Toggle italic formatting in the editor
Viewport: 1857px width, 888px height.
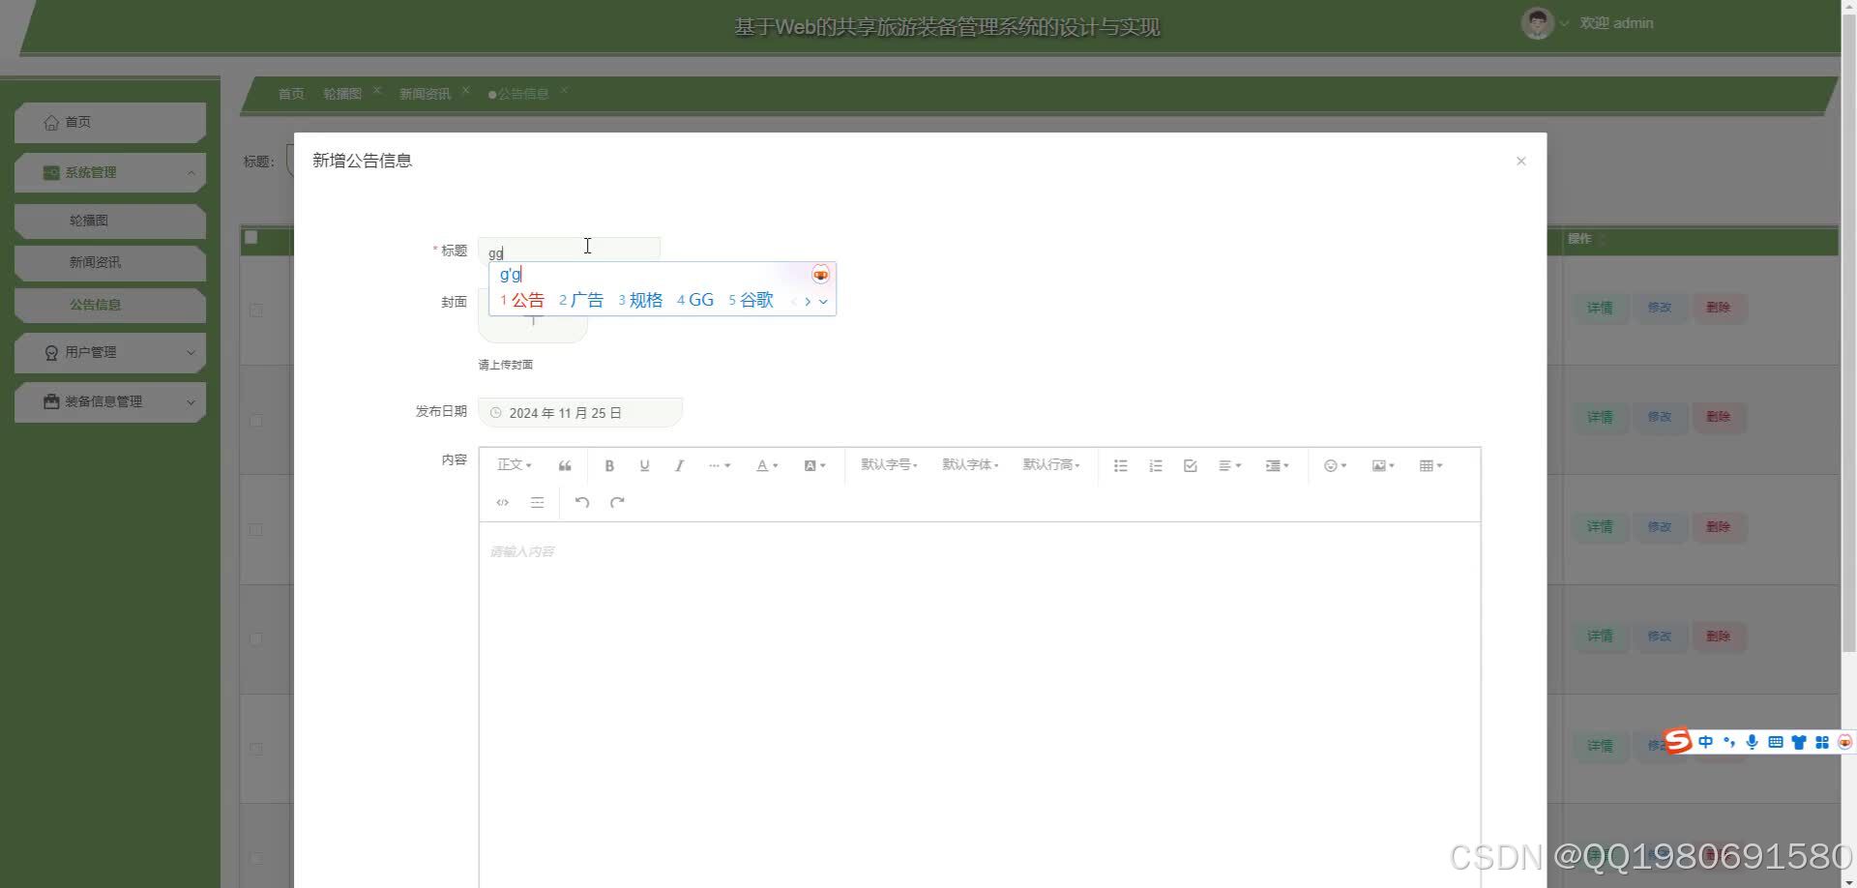(x=679, y=465)
